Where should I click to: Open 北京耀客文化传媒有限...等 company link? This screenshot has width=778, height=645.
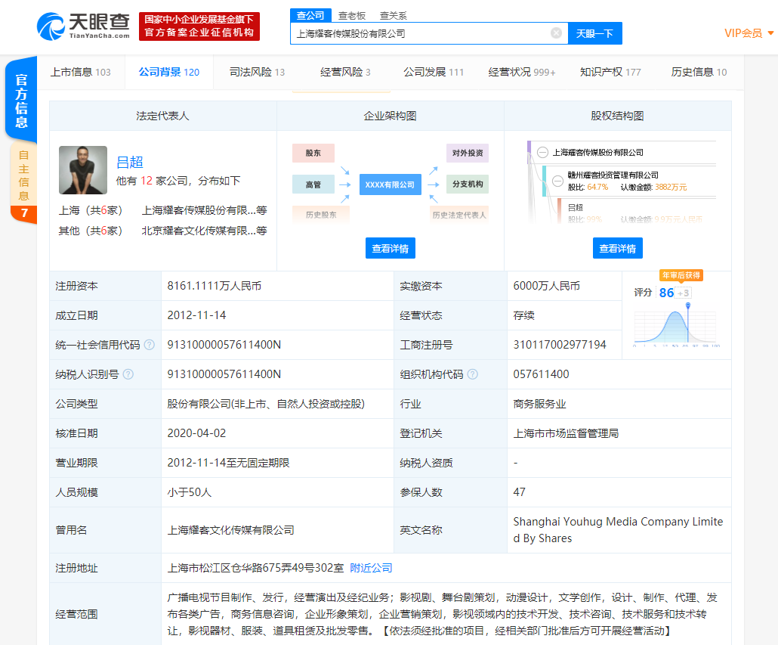[205, 231]
